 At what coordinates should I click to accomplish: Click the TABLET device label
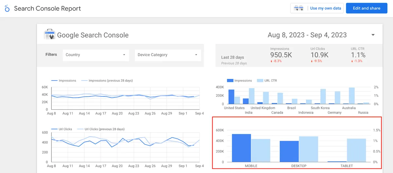pyautogui.click(x=347, y=166)
